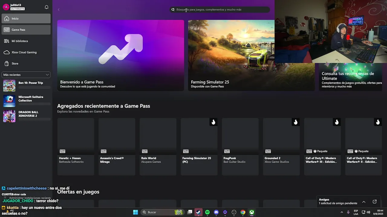Image resolution: width=387 pixels, height=217 pixels.
Task: Open Farming Simulator 25 (PC) card
Action: pos(199,146)
